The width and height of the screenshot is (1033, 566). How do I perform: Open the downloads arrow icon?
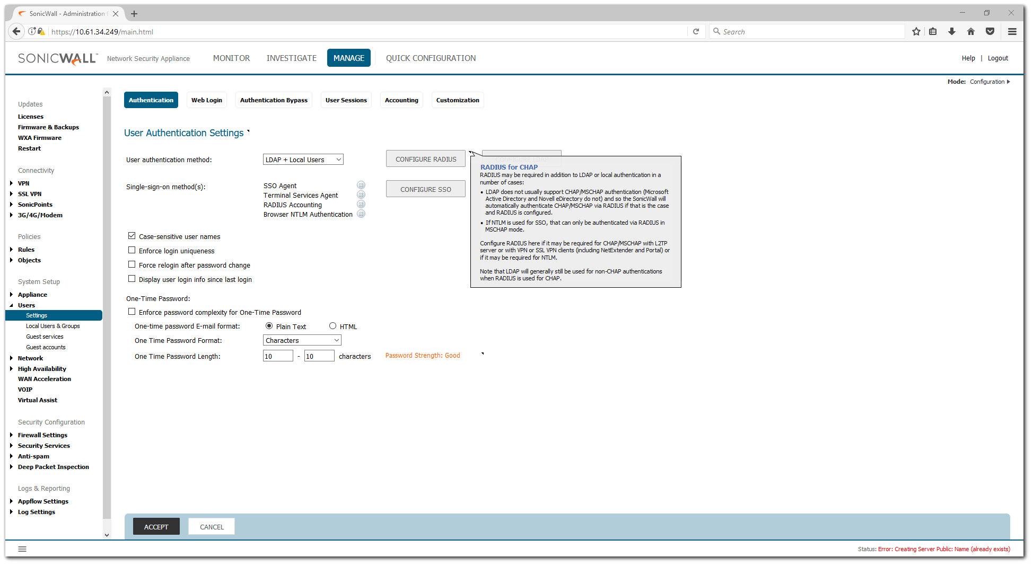(952, 32)
